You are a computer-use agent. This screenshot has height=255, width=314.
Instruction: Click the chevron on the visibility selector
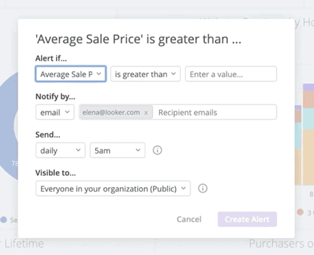point(184,188)
